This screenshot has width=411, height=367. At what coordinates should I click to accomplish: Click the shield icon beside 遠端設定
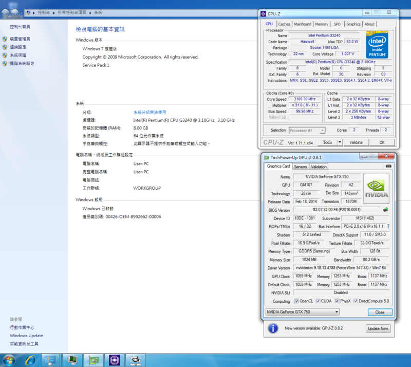5,47
